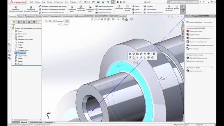
Task: Choose Бобышка/основание по сечениям
Action: (x=52, y=9)
